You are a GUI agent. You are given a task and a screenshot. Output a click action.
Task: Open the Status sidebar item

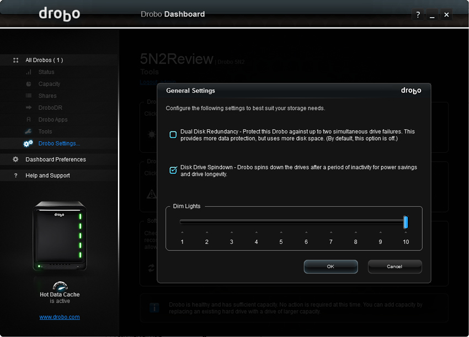pyautogui.click(x=46, y=72)
